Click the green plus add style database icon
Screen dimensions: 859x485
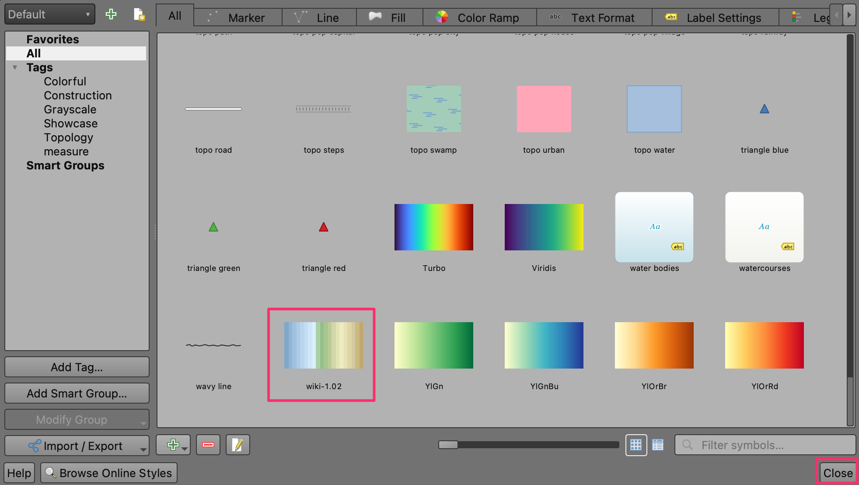pos(111,14)
